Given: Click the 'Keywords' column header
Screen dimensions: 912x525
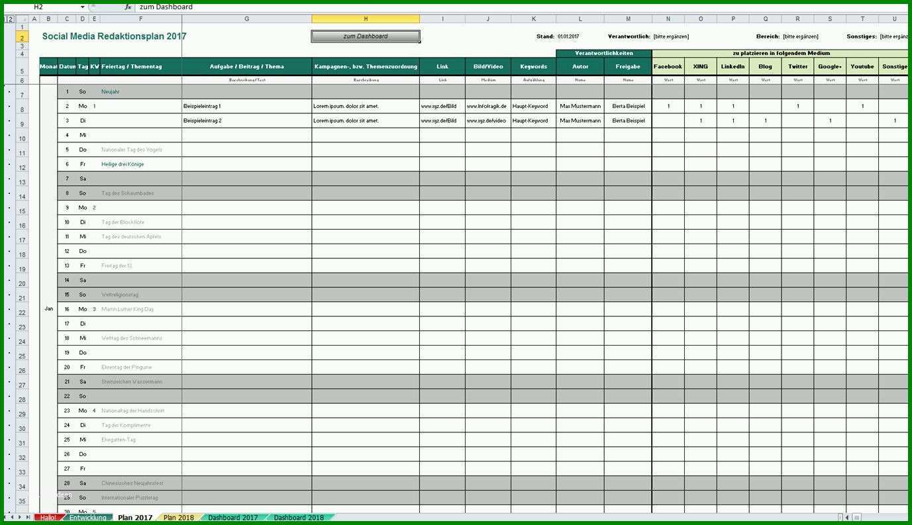Looking at the screenshot, I should coord(533,66).
